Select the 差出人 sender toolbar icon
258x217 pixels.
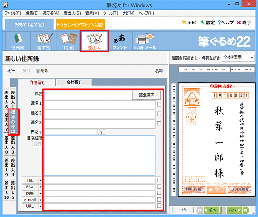(x=94, y=41)
